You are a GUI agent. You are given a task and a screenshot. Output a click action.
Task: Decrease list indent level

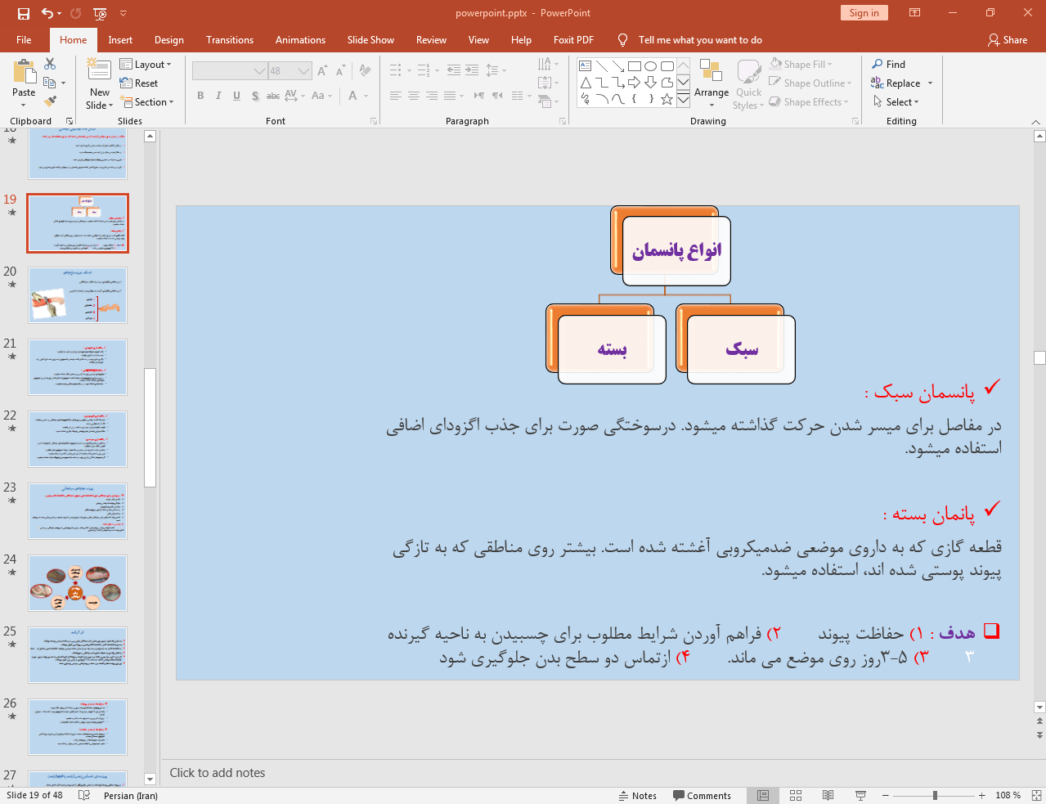coord(454,70)
